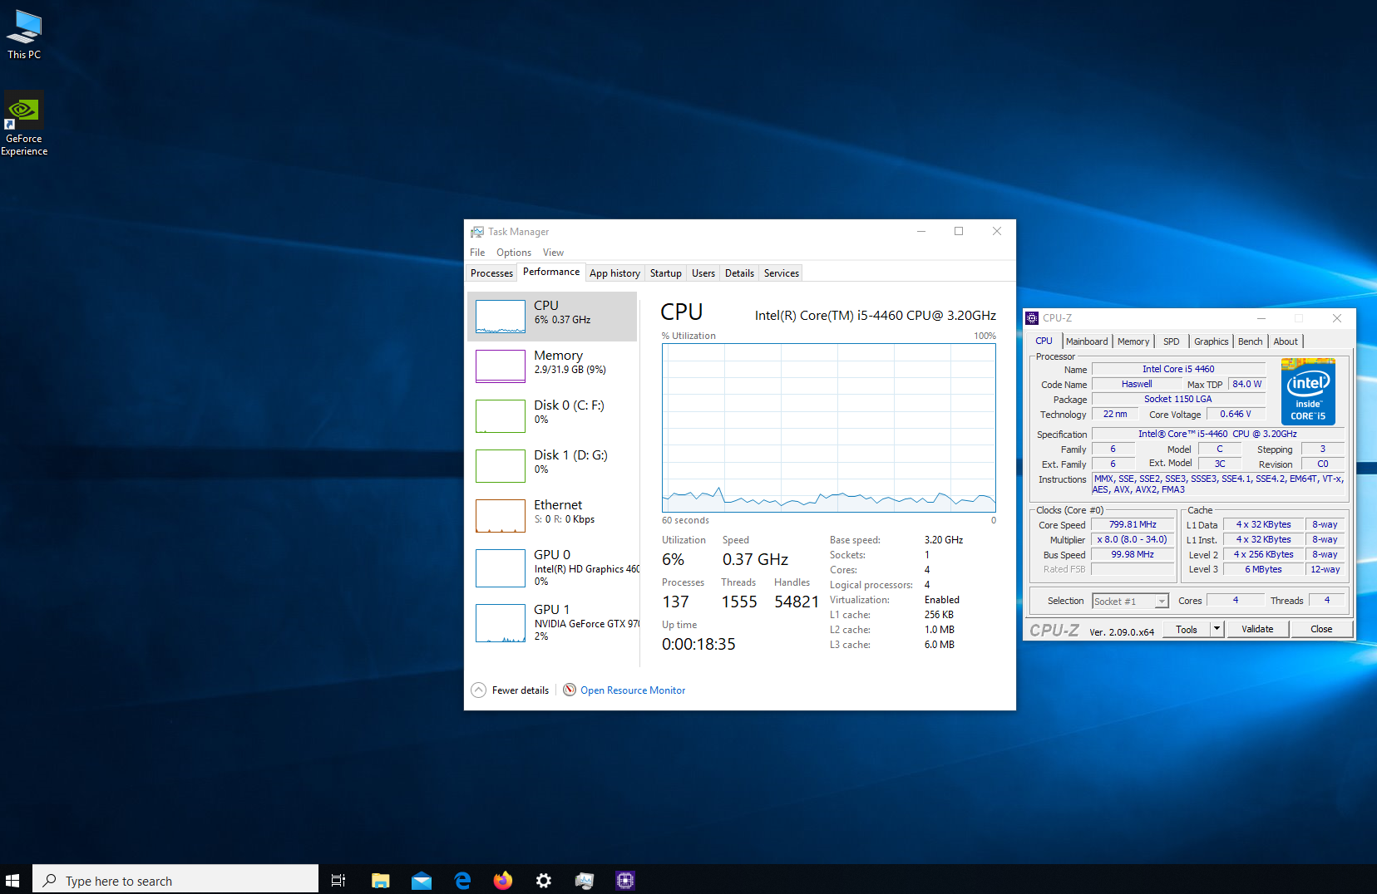Click the Windows Start button
This screenshot has height=894, width=1377.
[12, 880]
